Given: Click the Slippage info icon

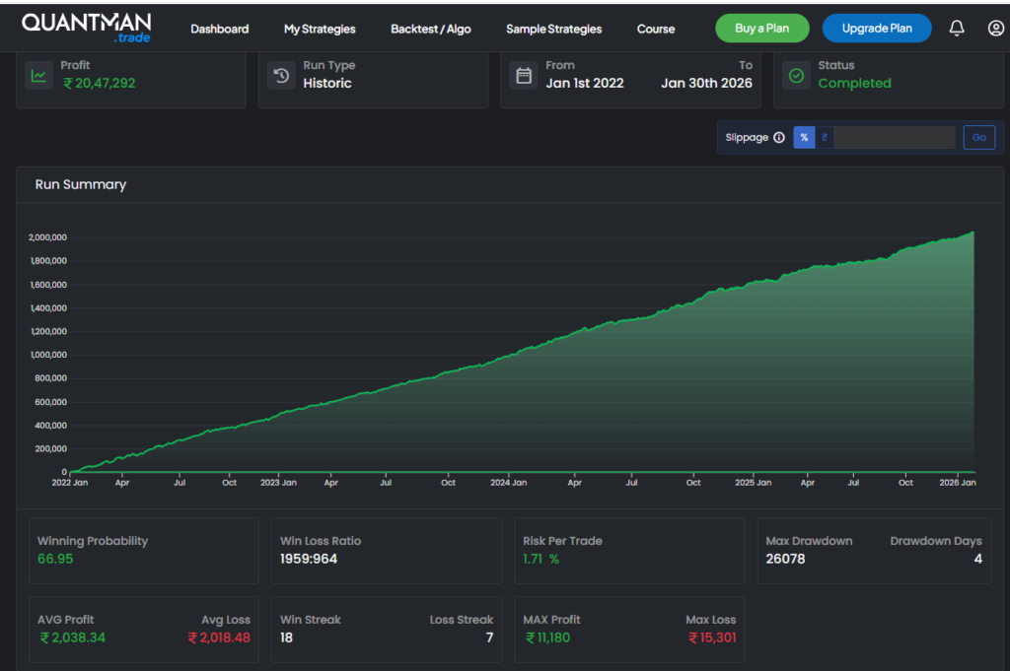Looking at the screenshot, I should tap(779, 138).
